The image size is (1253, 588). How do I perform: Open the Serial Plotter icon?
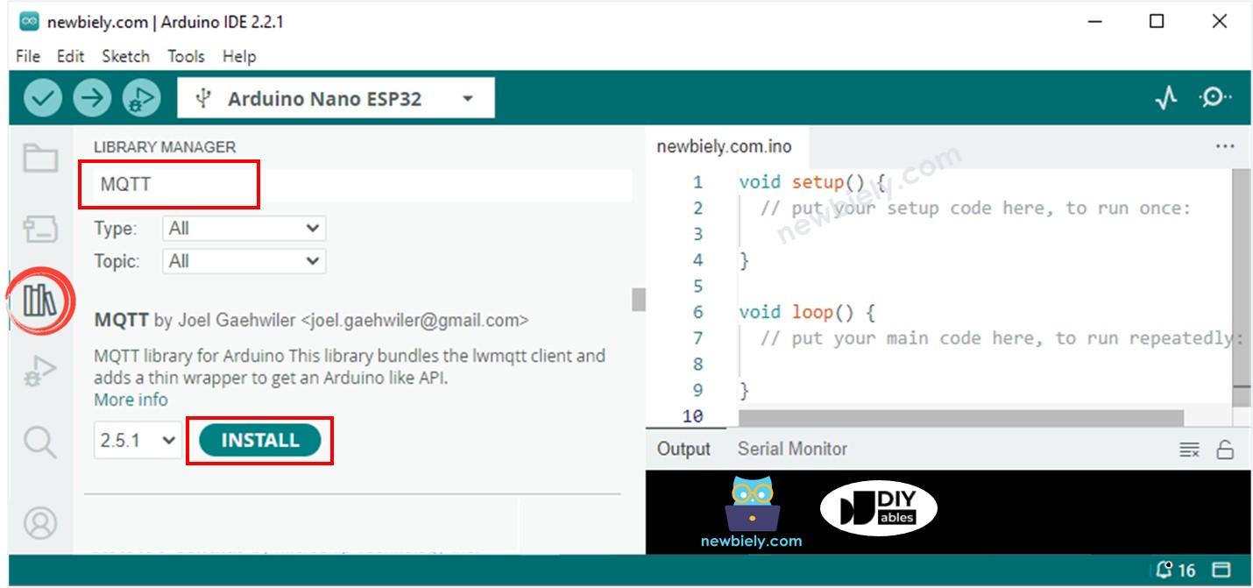point(1165,99)
